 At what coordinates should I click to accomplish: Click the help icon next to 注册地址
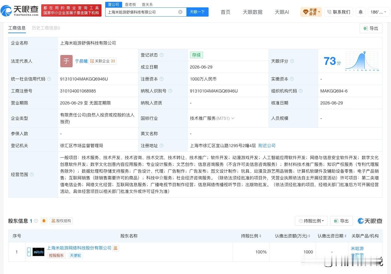tap(162, 146)
